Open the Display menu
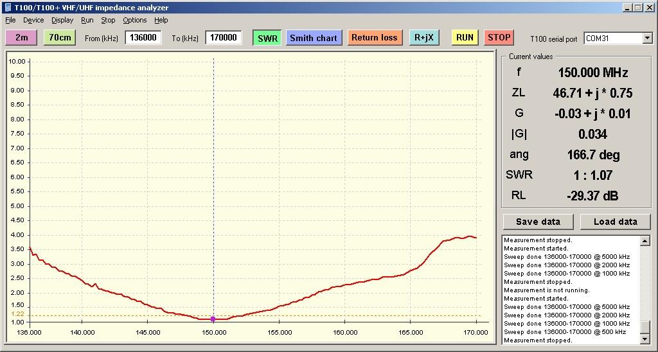Image resolution: width=658 pixels, height=352 pixels. click(x=62, y=20)
